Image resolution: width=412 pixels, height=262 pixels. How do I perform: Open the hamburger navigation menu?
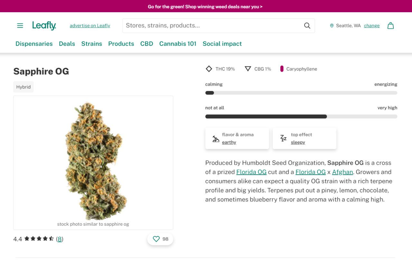click(x=20, y=25)
